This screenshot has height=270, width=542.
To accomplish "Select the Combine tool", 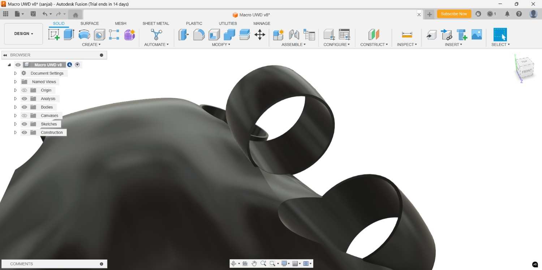I will pyautogui.click(x=229, y=35).
